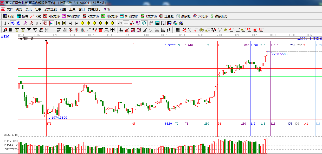The width and height of the screenshot is (322, 154).
Task: Open the 交易委托 menu
Action: (x=94, y=9)
